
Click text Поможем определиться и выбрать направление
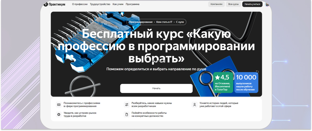point(156,69)
